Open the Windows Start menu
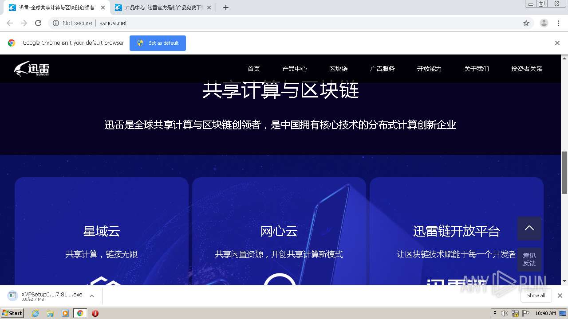The image size is (568, 319). 12,313
